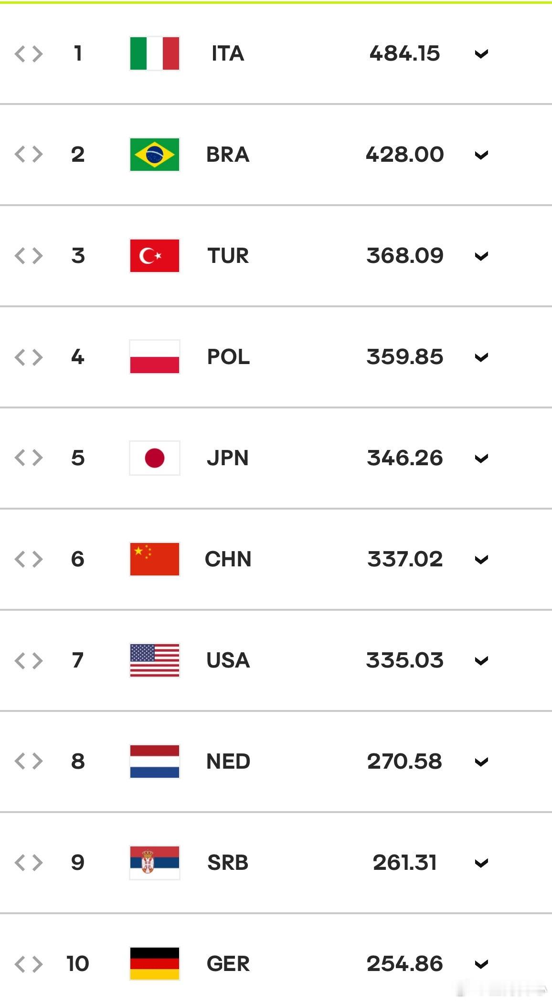Click the Germany flag icon

(x=155, y=964)
